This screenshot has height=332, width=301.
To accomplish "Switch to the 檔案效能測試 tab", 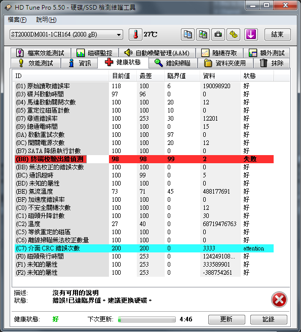I will pyautogui.click(x=41, y=53).
